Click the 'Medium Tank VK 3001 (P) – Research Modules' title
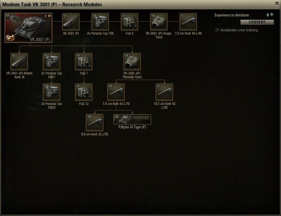 [52, 4]
